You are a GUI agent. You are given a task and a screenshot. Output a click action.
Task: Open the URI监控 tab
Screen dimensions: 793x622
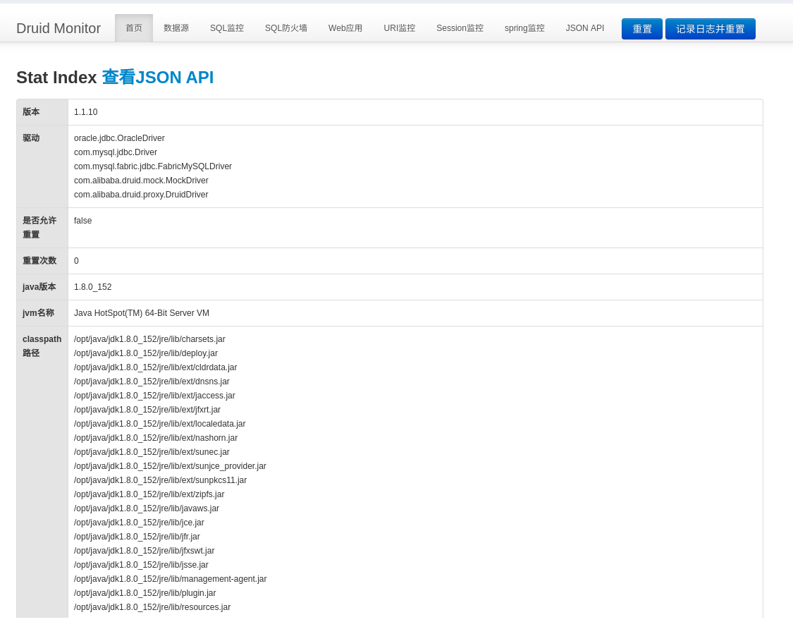(x=399, y=28)
